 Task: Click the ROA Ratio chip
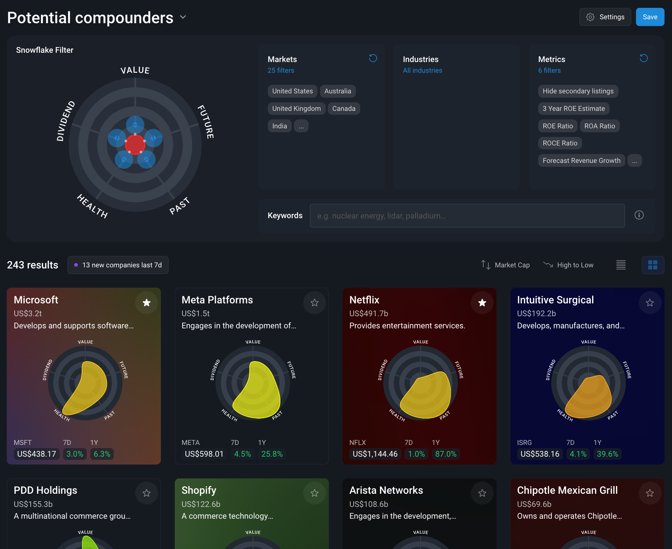600,126
